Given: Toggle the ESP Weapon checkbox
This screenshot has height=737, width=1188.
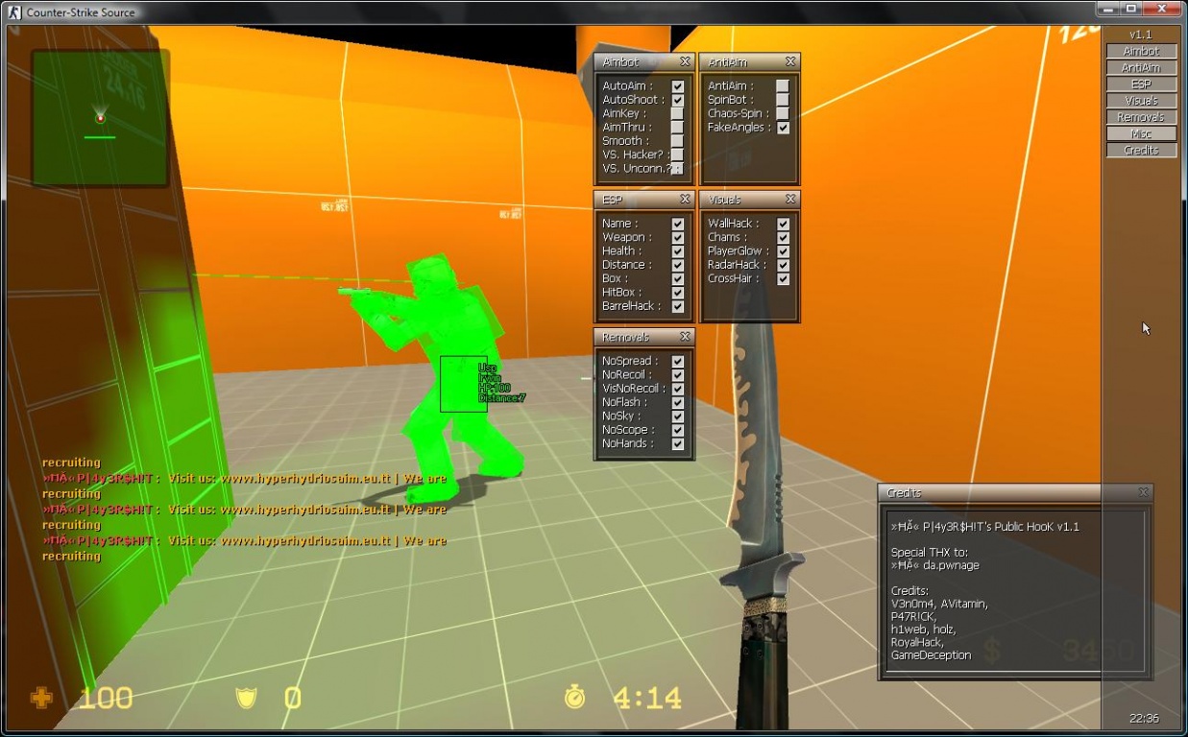Looking at the screenshot, I should (x=678, y=237).
